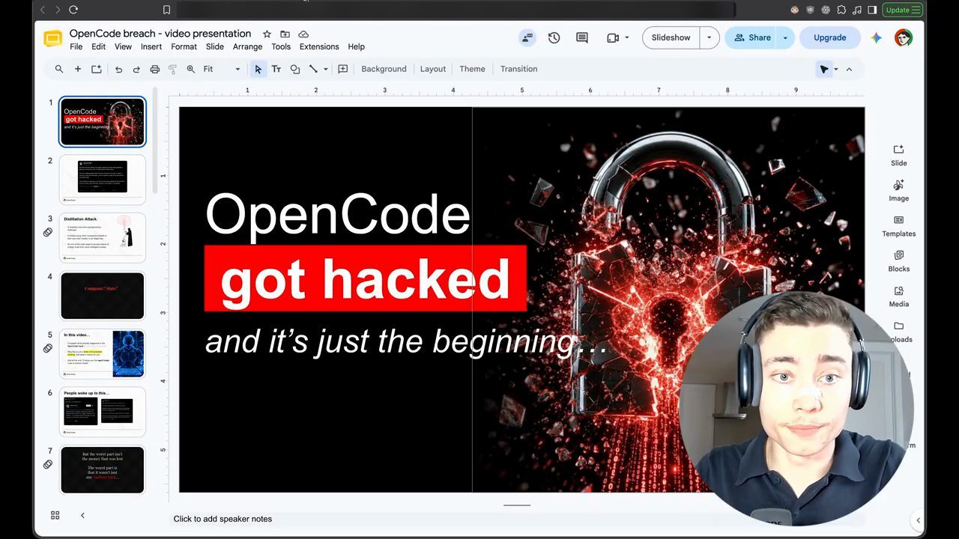The image size is (959, 539).
Task: Open the Arrange menu
Action: click(247, 46)
